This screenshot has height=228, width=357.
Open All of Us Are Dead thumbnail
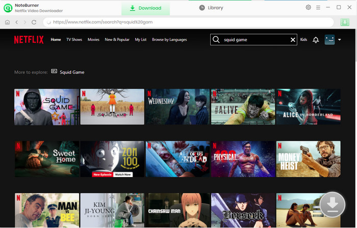pyautogui.click(x=177, y=159)
